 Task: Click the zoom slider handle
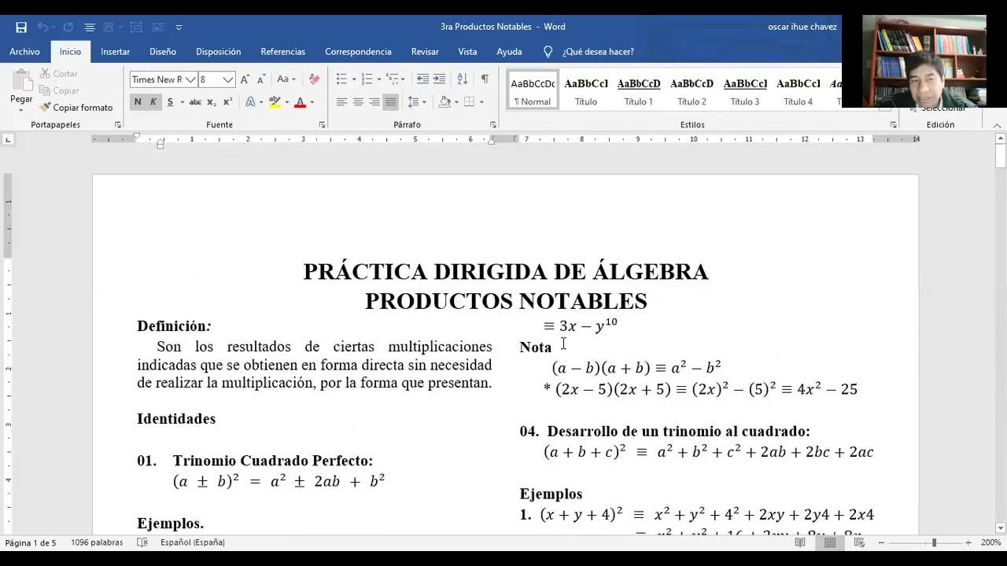pyautogui.click(x=934, y=542)
